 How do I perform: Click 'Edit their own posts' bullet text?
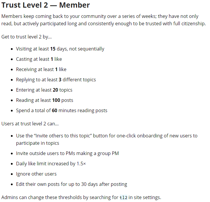(x=71, y=184)
